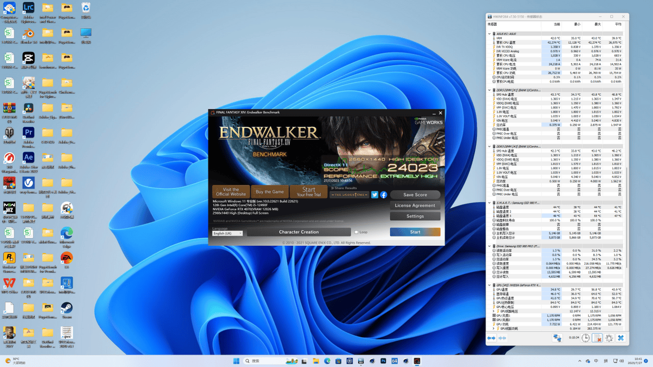Click the HWiNFO logging sheet icon
Screen dimensions: 653x367
pos(597,338)
